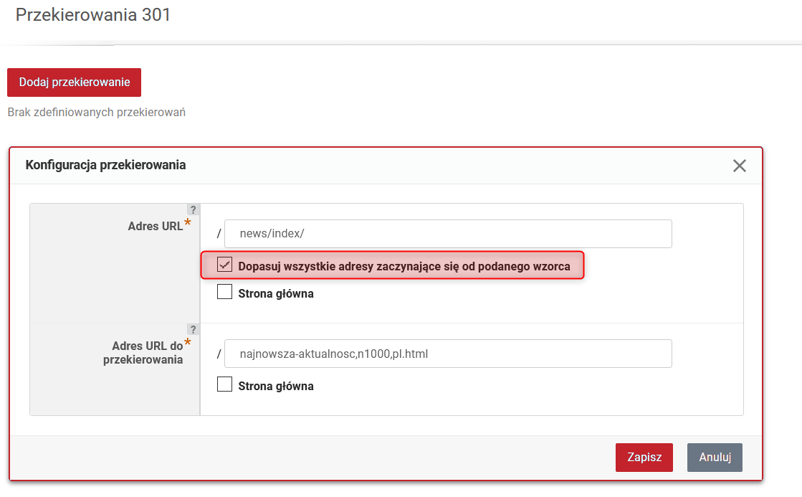
Task: Click the Konfiguracja przekierowania dialog title
Action: coord(105,165)
